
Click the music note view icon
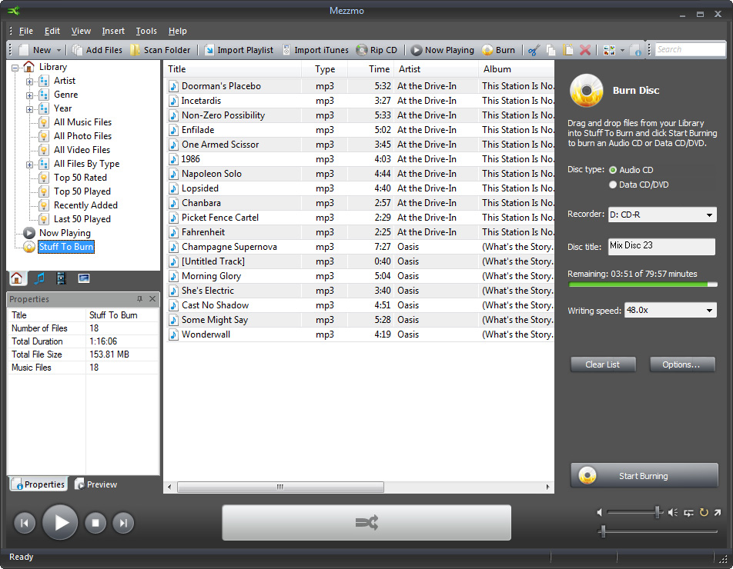click(x=39, y=278)
